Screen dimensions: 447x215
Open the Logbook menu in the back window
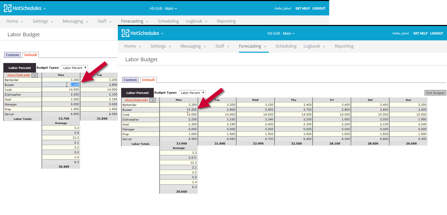(196, 21)
